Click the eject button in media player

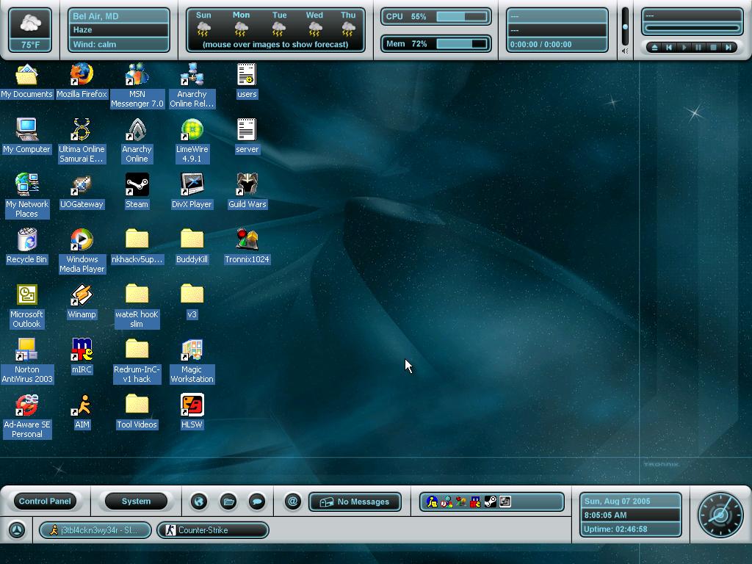coord(654,48)
